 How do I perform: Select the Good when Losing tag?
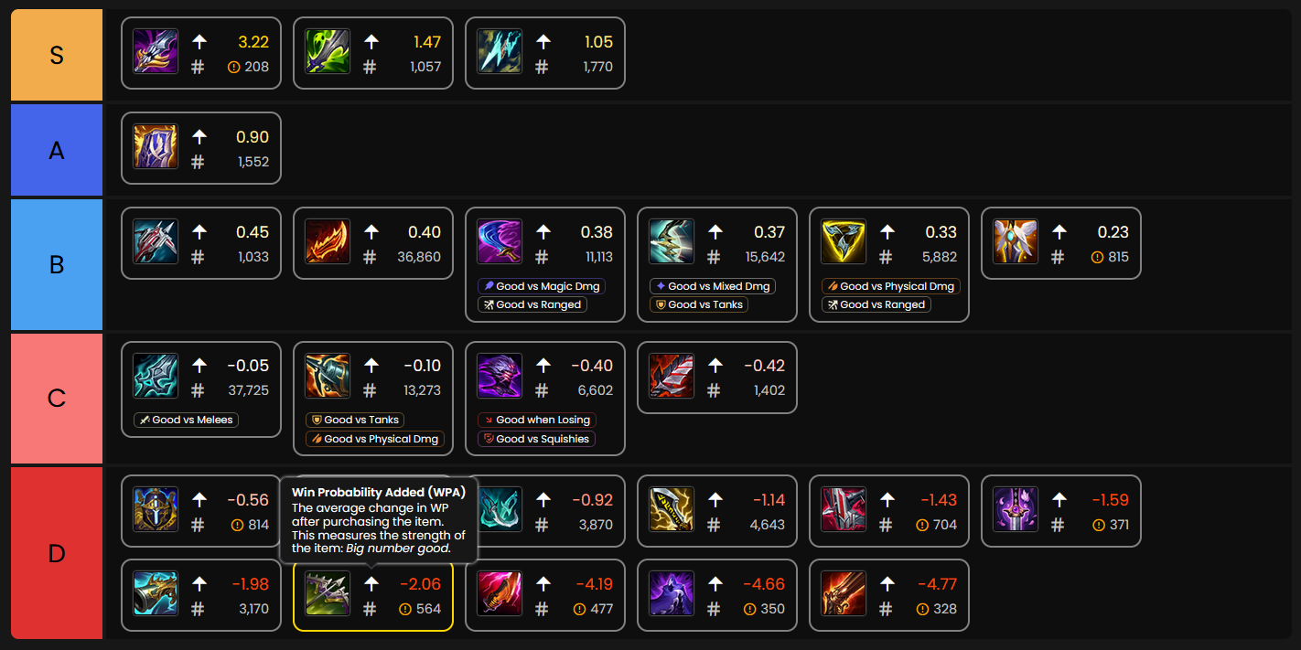pyautogui.click(x=537, y=420)
